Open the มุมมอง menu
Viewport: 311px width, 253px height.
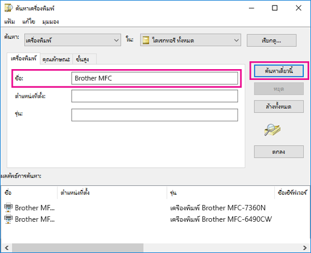coord(51,22)
